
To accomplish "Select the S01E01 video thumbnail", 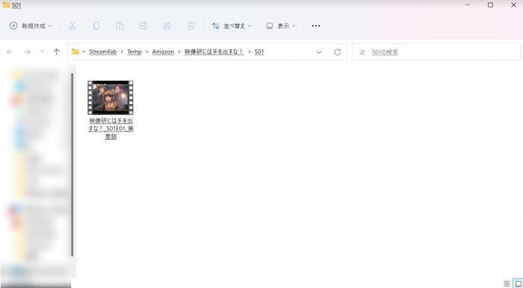I will click(111, 97).
